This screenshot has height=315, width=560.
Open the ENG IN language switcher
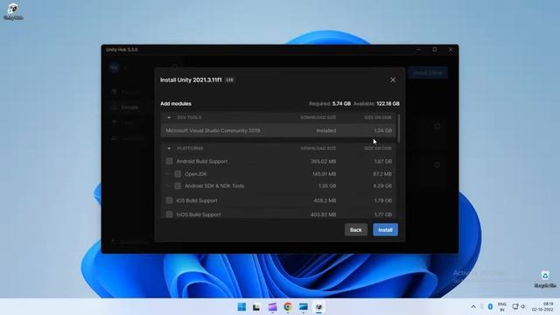pos(502,307)
